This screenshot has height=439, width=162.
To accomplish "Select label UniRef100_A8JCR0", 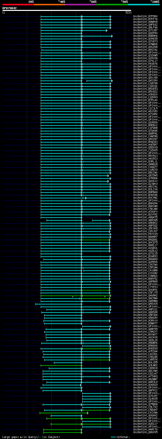I will coord(145,111).
